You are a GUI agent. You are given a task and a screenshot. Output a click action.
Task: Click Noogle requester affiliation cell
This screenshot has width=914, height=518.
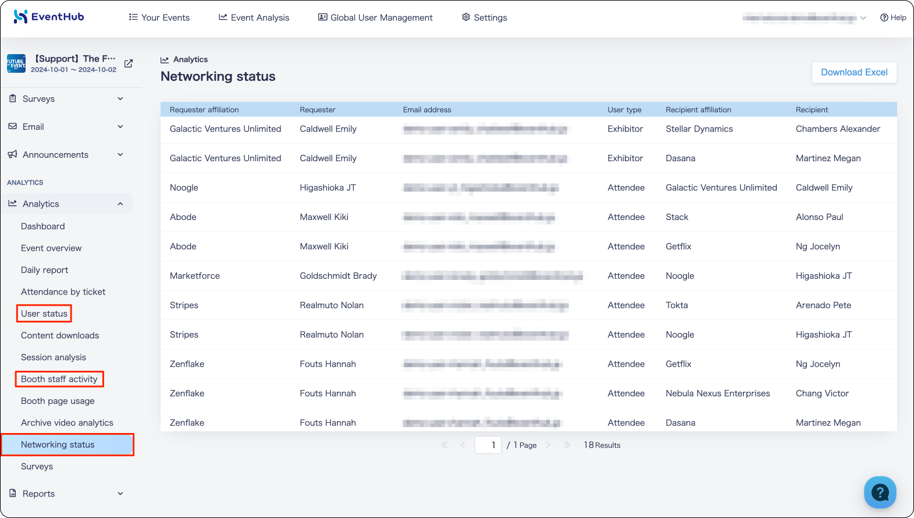184,187
